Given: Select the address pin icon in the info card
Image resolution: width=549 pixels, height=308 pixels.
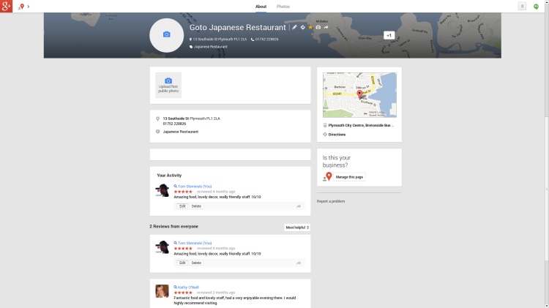Looking at the screenshot, I should point(157,119).
